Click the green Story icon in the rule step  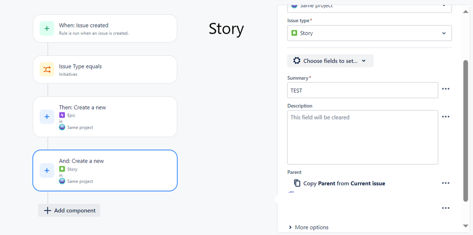click(62, 169)
